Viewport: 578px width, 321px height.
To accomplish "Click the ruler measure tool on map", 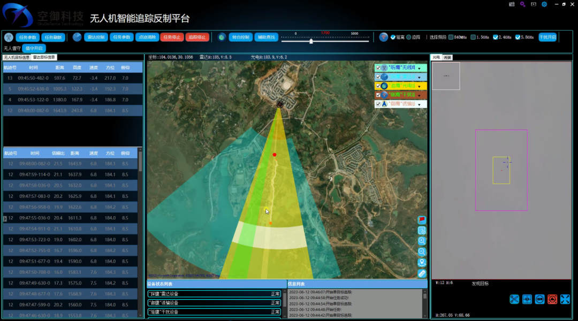I will click(x=422, y=273).
